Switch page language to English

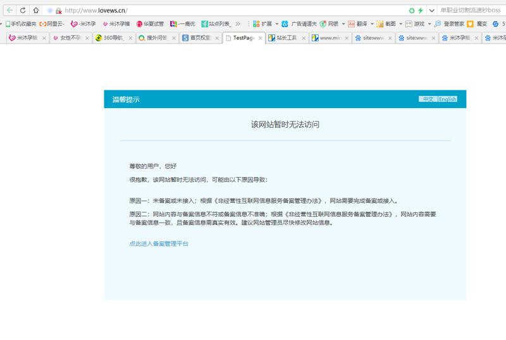click(447, 99)
